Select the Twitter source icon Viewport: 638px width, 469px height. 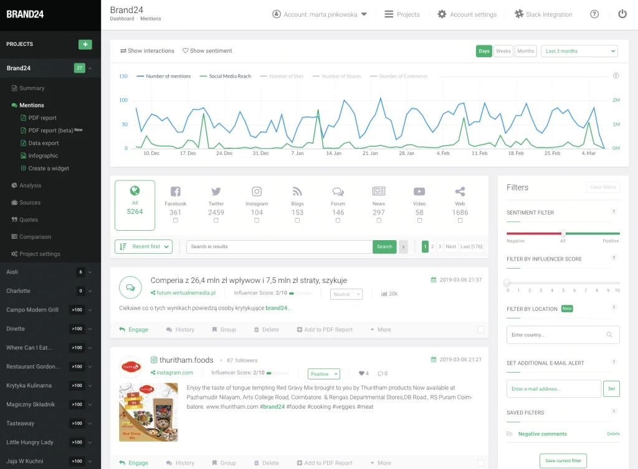pyautogui.click(x=216, y=192)
